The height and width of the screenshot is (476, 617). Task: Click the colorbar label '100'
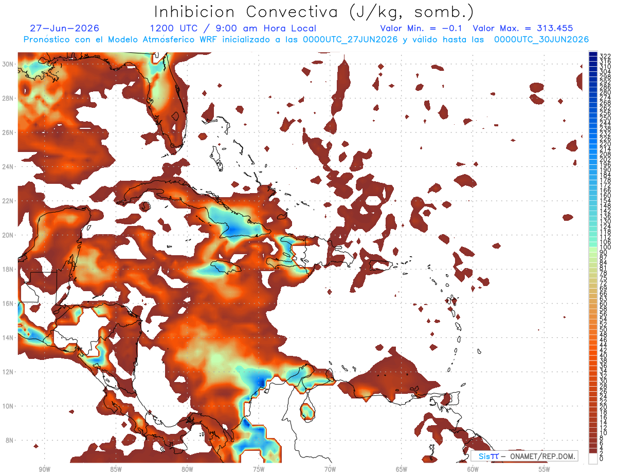click(x=605, y=247)
